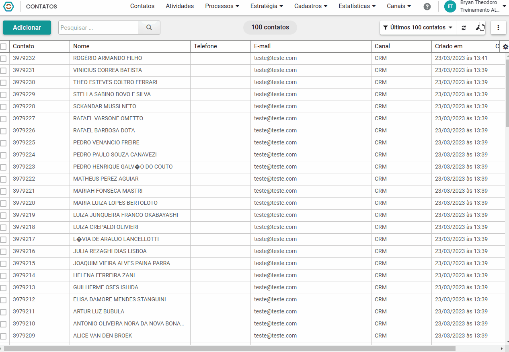Click the 23/03/2023 às 13:41 date cell
Viewport: 509px width, 352px height.
[x=461, y=58]
